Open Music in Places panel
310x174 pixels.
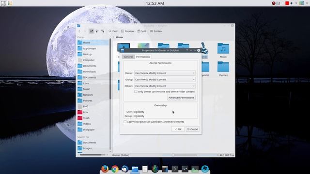click(93, 89)
